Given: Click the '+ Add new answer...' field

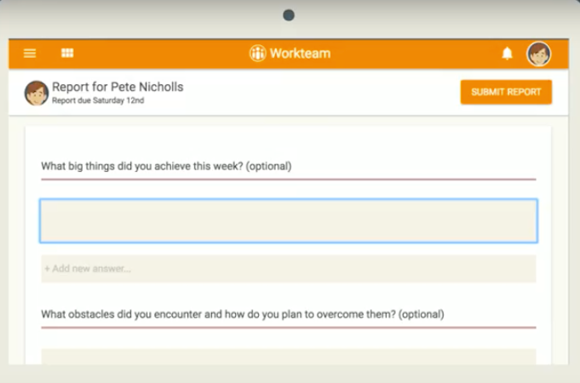Looking at the screenshot, I should [x=288, y=269].
